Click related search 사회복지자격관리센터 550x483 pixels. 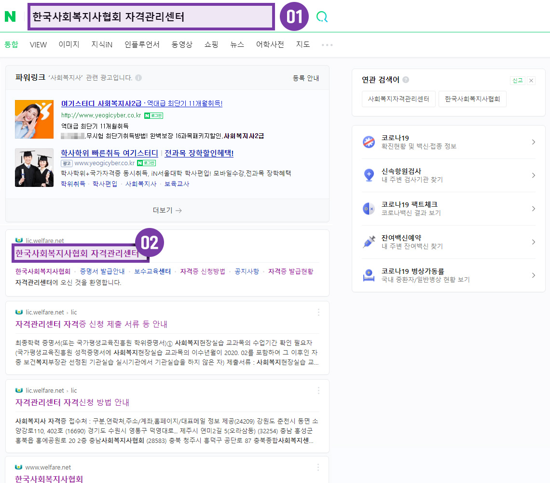[399, 99]
